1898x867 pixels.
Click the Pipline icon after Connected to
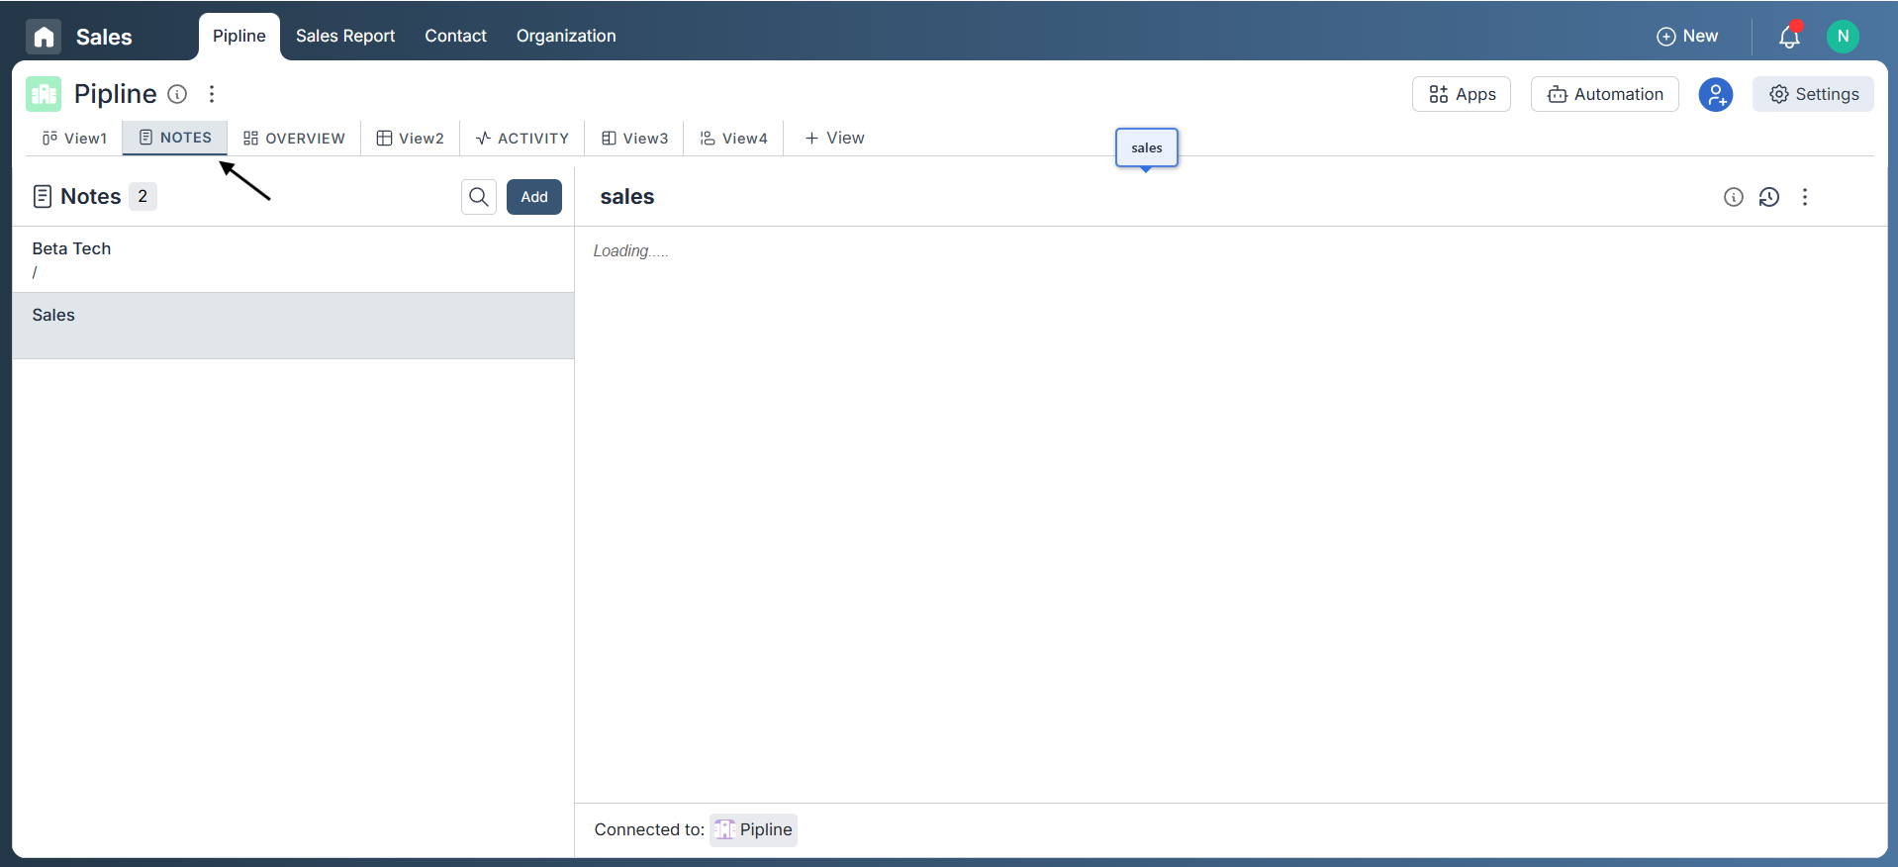[x=724, y=829]
